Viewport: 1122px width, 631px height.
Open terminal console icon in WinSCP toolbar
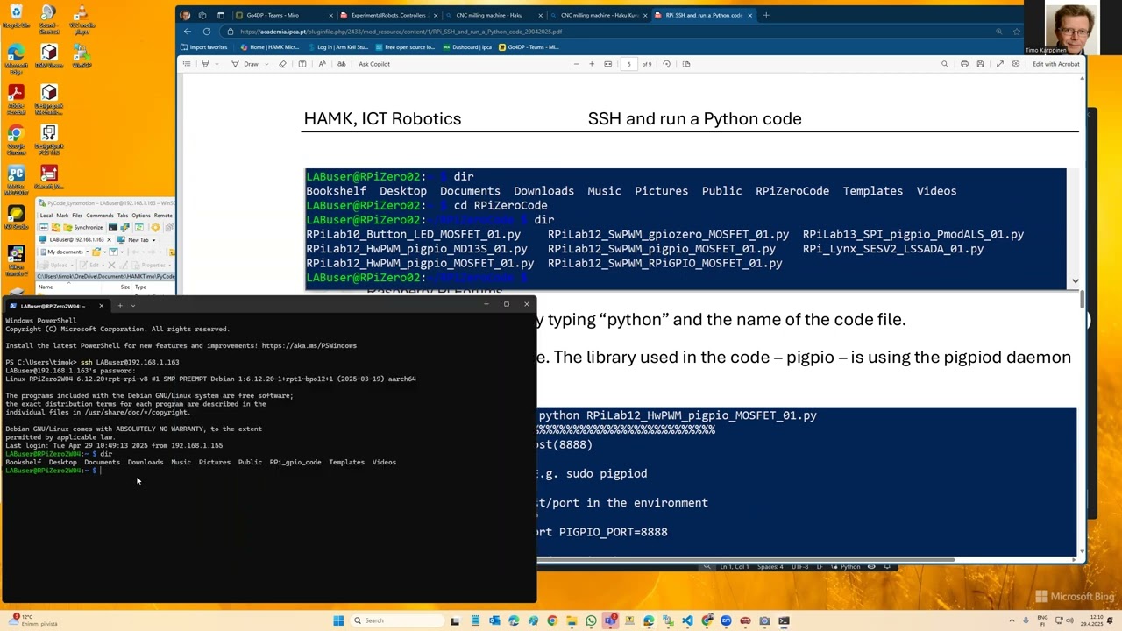[x=111, y=227]
